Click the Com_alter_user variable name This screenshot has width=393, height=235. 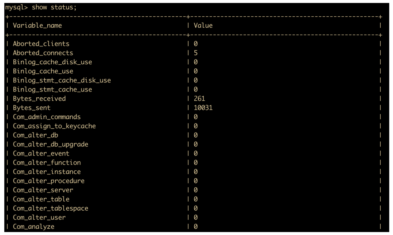[39, 217]
